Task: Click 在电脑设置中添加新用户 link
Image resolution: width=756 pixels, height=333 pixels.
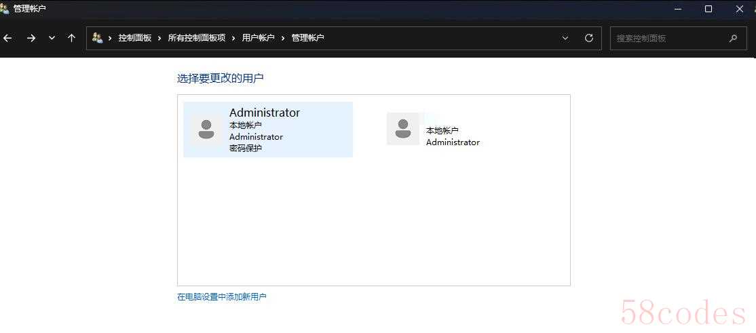Action: tap(222, 297)
